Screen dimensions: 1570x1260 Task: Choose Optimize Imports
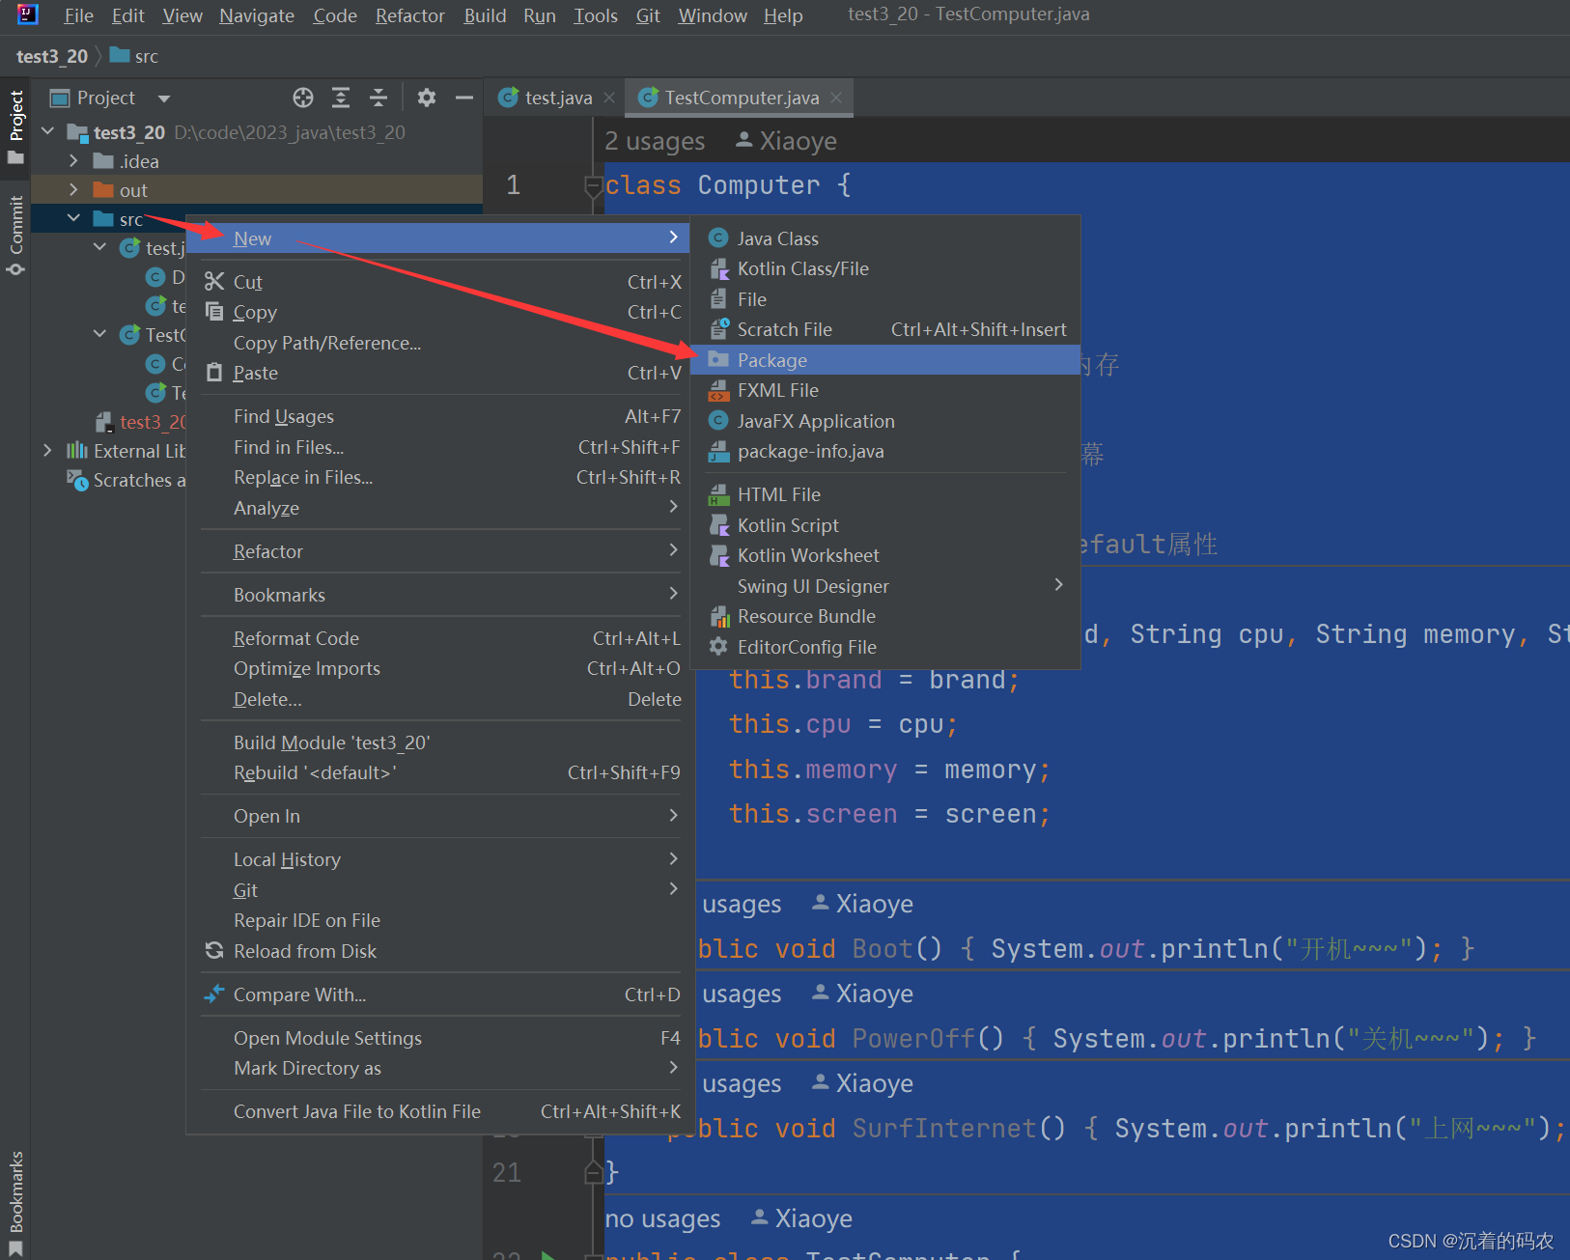coord(440,668)
